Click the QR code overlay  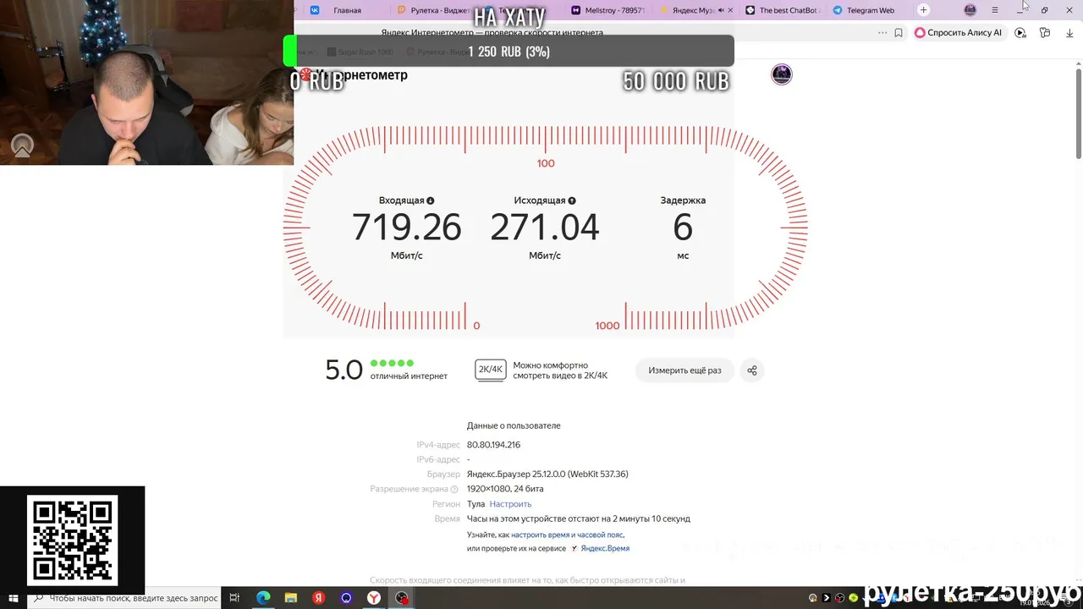pos(73,540)
